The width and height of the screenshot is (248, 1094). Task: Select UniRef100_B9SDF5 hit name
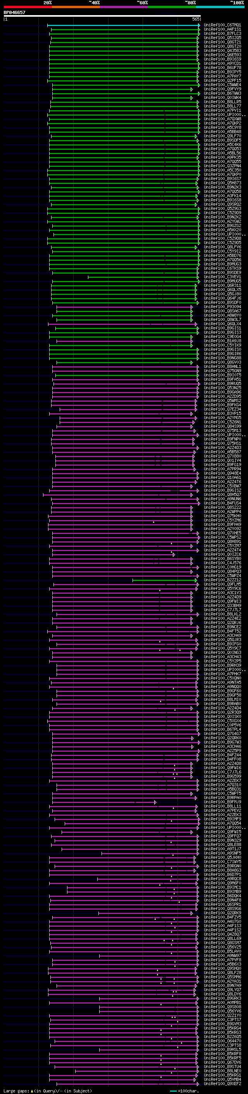pyautogui.click(x=222, y=140)
